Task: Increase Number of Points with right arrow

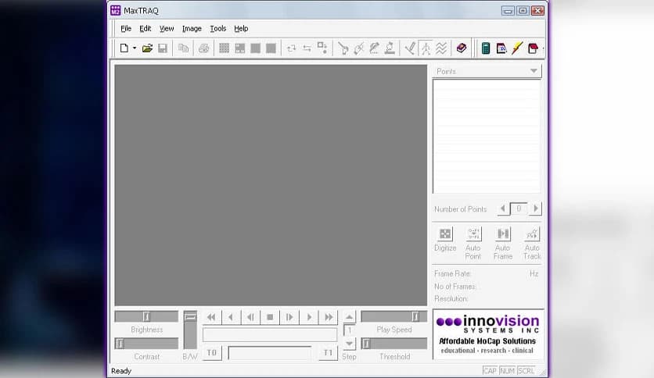Action: click(x=536, y=209)
